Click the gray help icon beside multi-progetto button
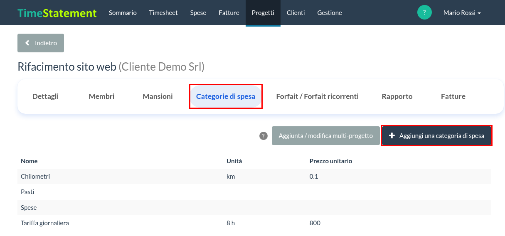This screenshot has width=505, height=236. coord(264,136)
